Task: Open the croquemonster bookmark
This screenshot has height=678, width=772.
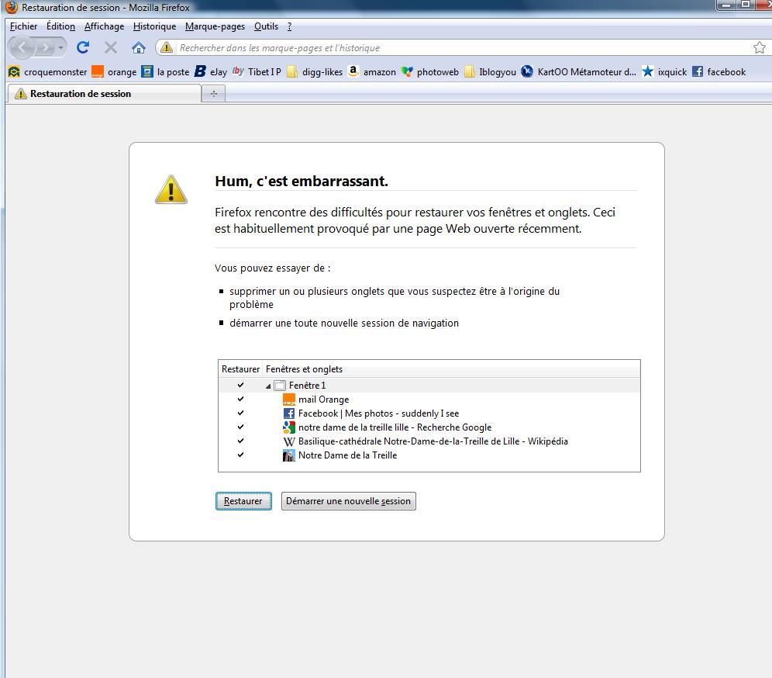Action: (x=48, y=72)
